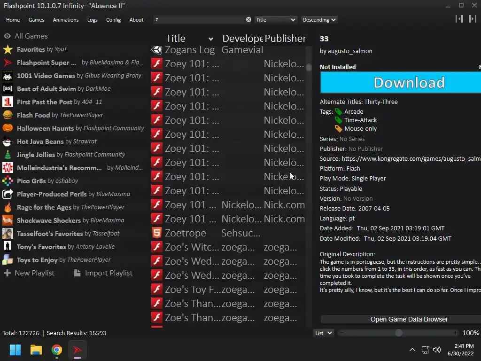Image resolution: width=481 pixels, height=361 pixels.
Task: Toggle the All Games eye icon
Action: [8, 36]
